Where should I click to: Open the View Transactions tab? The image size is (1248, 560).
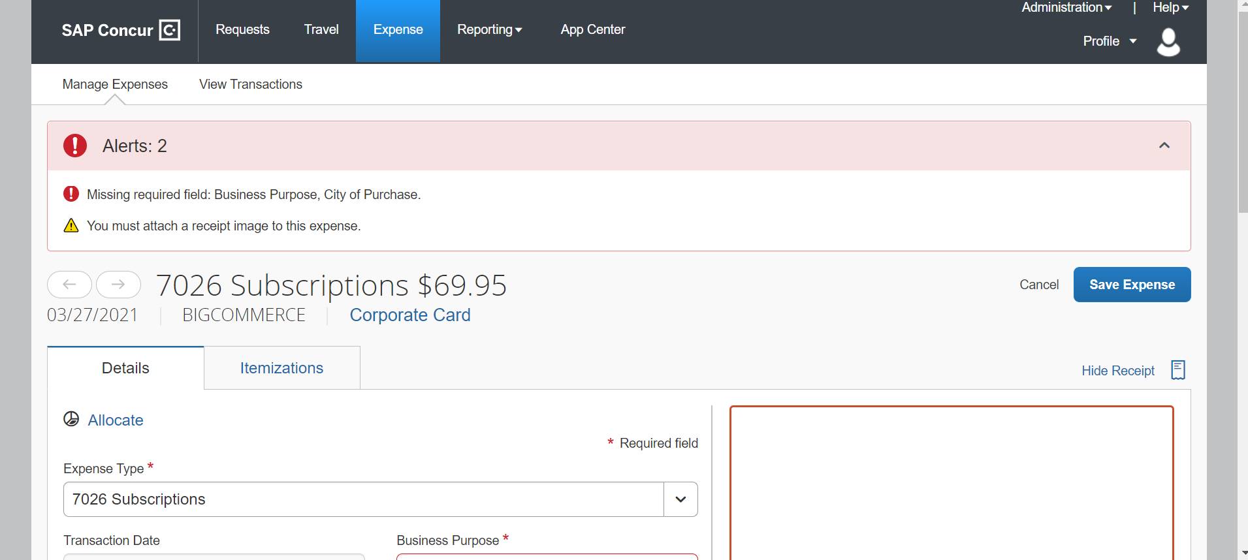coord(251,84)
